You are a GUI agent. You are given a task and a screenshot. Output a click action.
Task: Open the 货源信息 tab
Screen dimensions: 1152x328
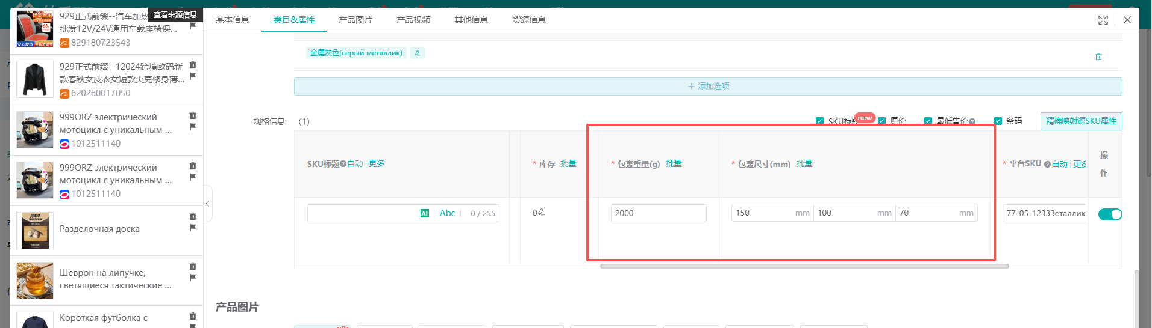(529, 20)
